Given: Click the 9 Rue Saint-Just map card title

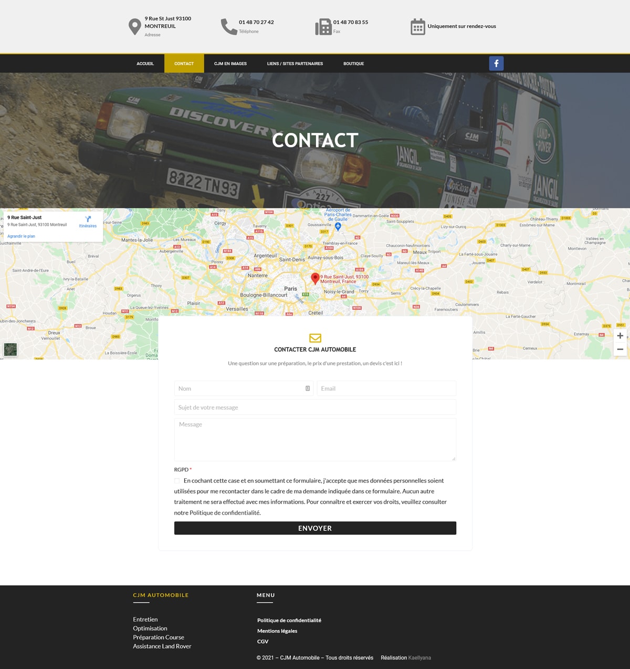Looking at the screenshot, I should tap(25, 217).
